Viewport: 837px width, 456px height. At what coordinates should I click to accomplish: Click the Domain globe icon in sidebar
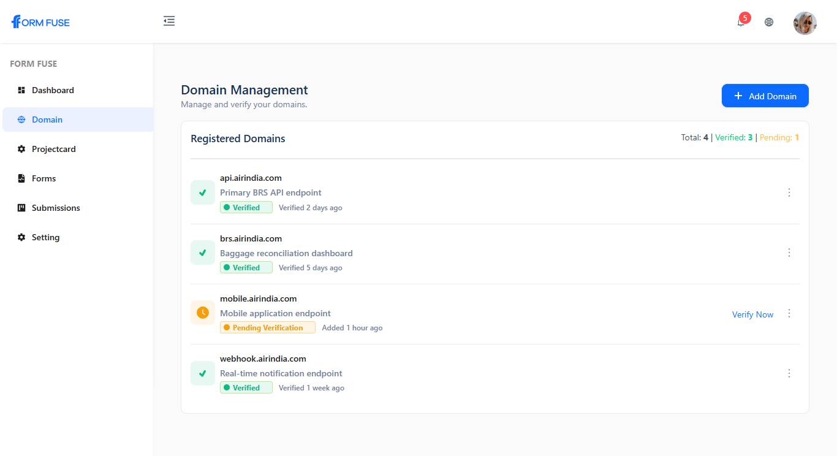click(20, 120)
